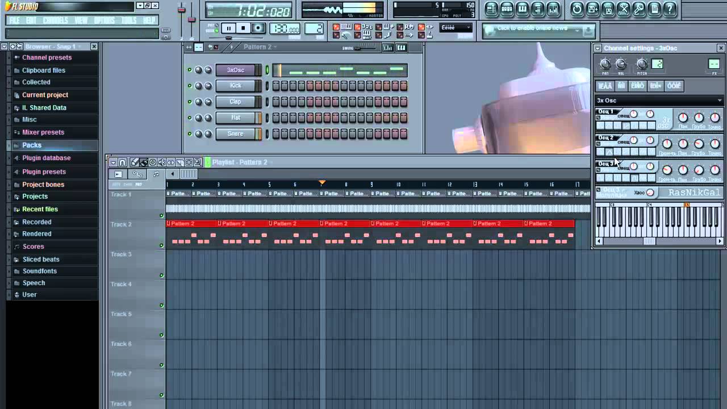This screenshot has height=409, width=727.
Task: Click the record button in transport
Action: click(258, 28)
